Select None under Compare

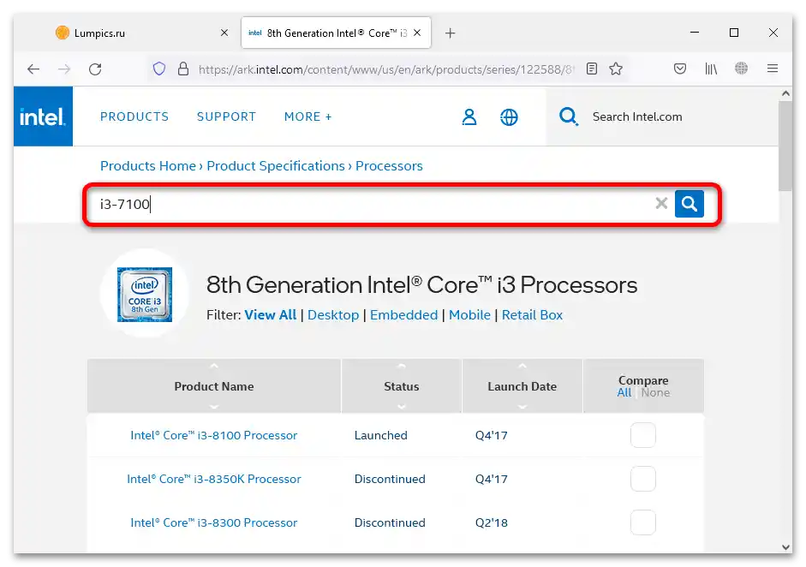(655, 393)
